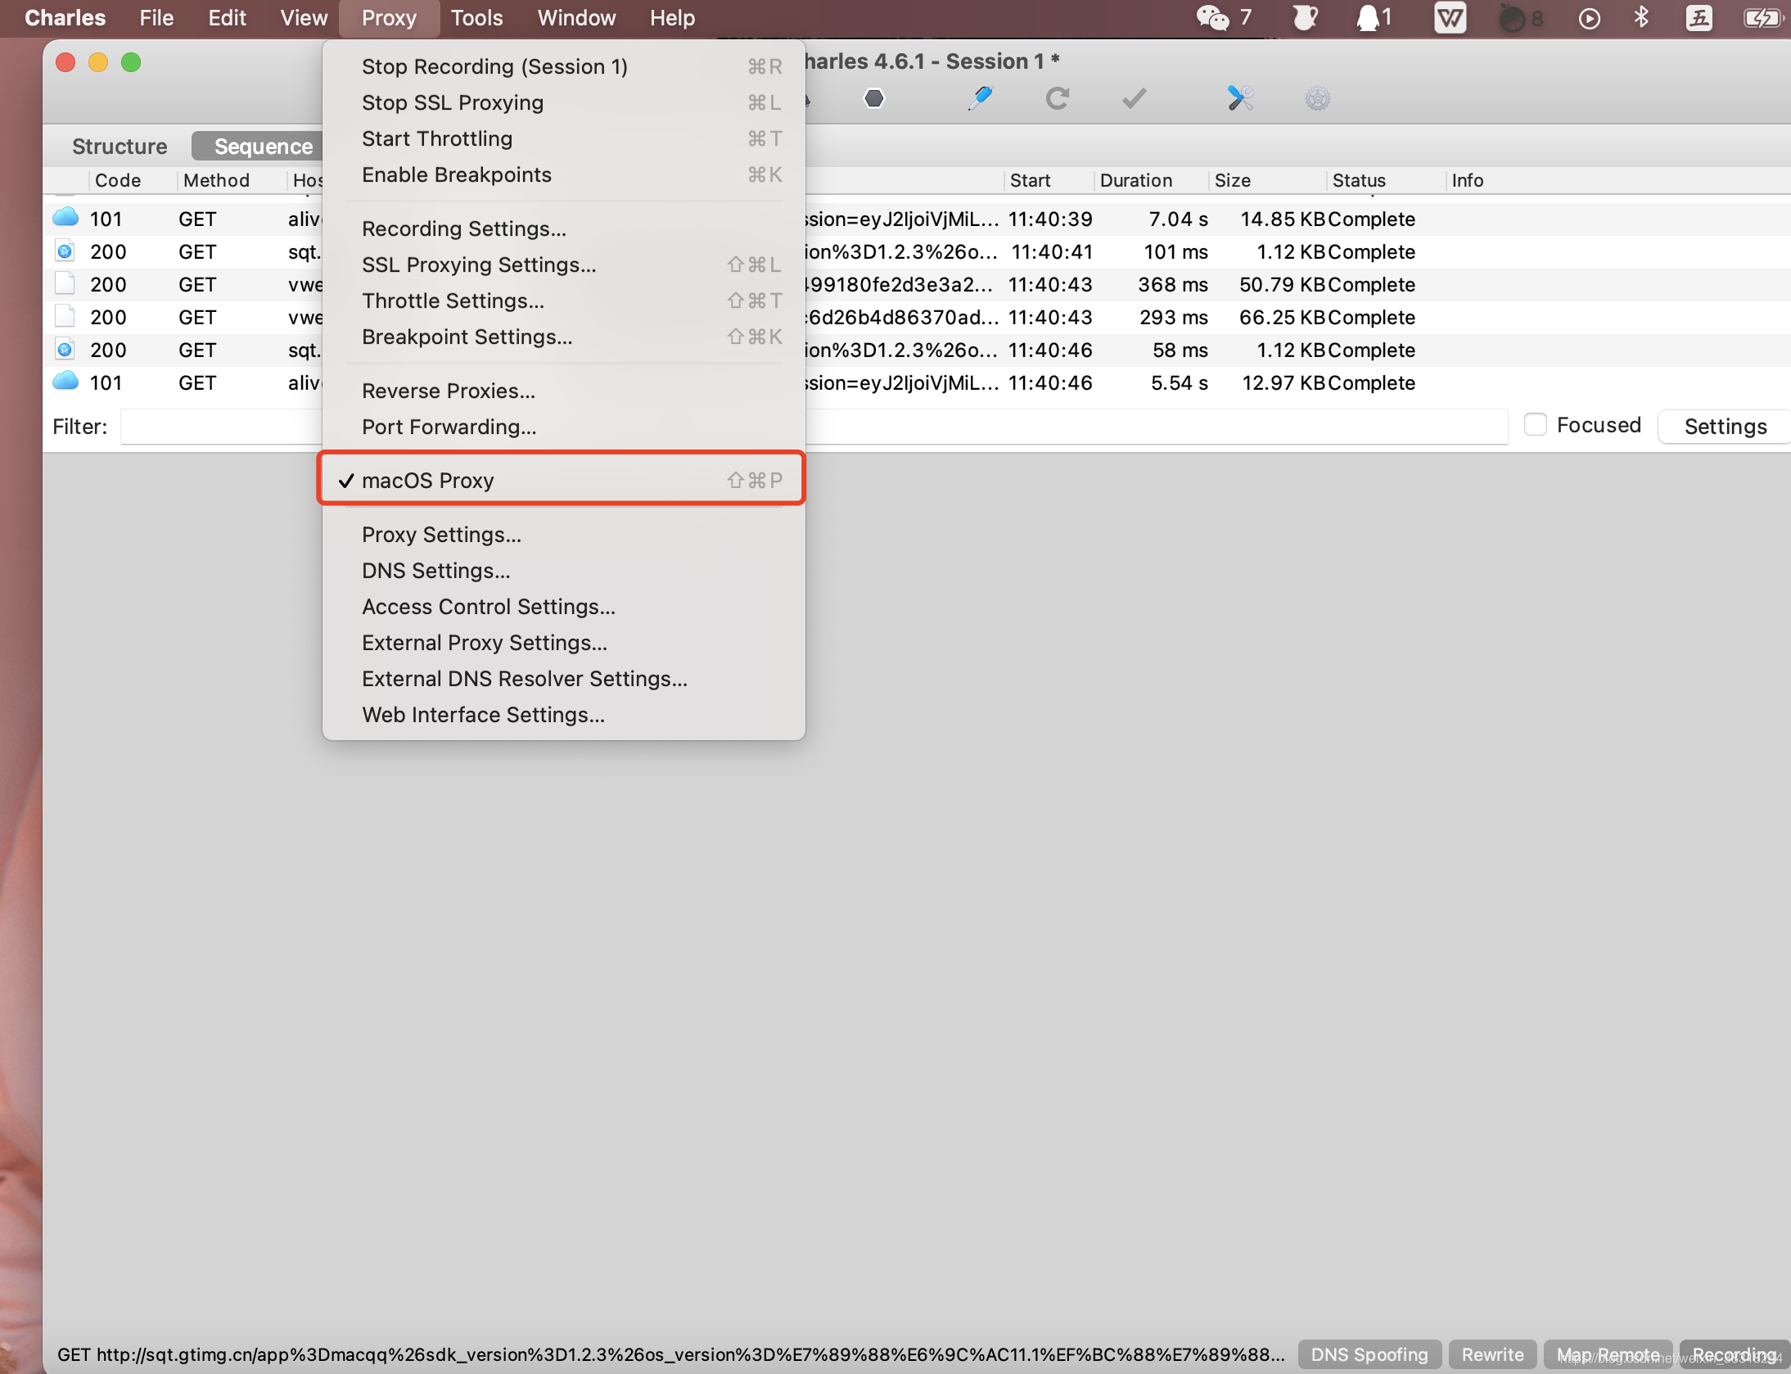The image size is (1791, 1374).
Task: Sort by the Info column header
Action: click(1617, 180)
